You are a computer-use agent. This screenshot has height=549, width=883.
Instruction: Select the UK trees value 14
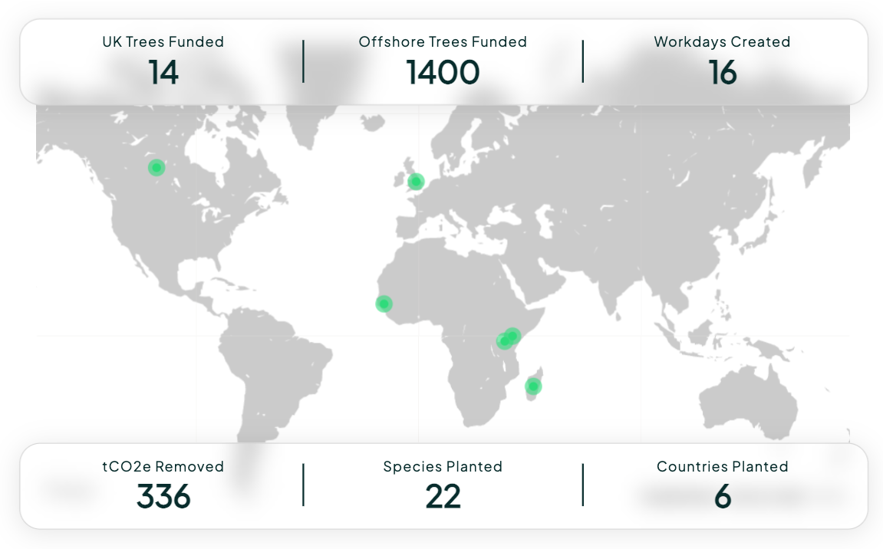163,72
